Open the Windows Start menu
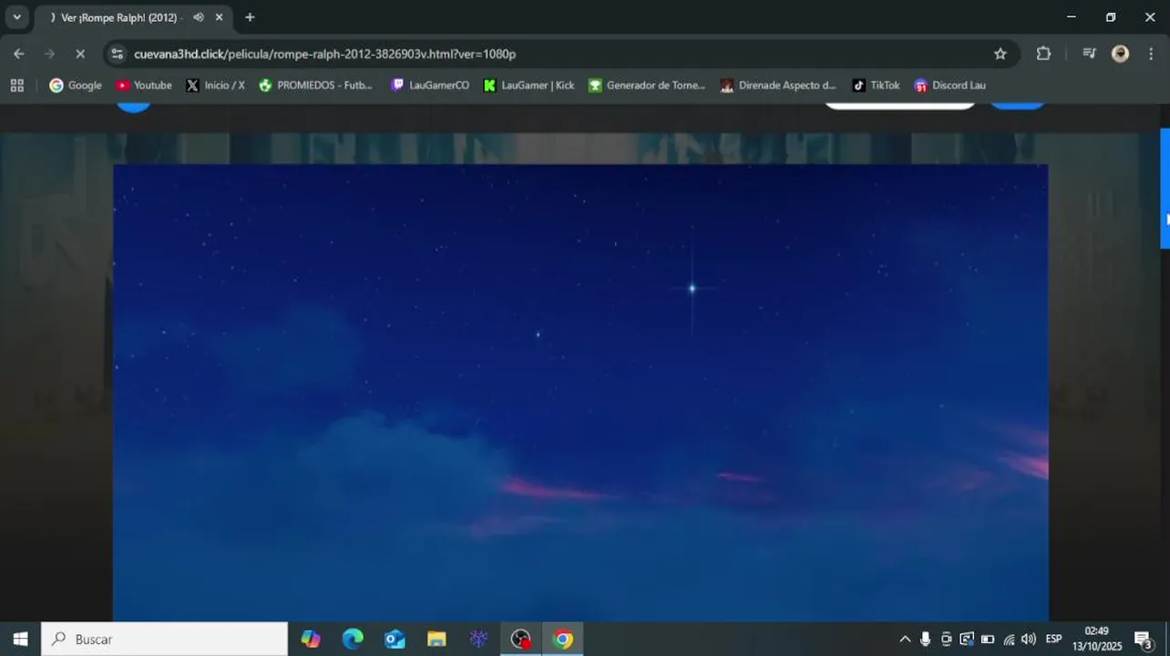Viewport: 1170px width, 656px height. coord(20,639)
